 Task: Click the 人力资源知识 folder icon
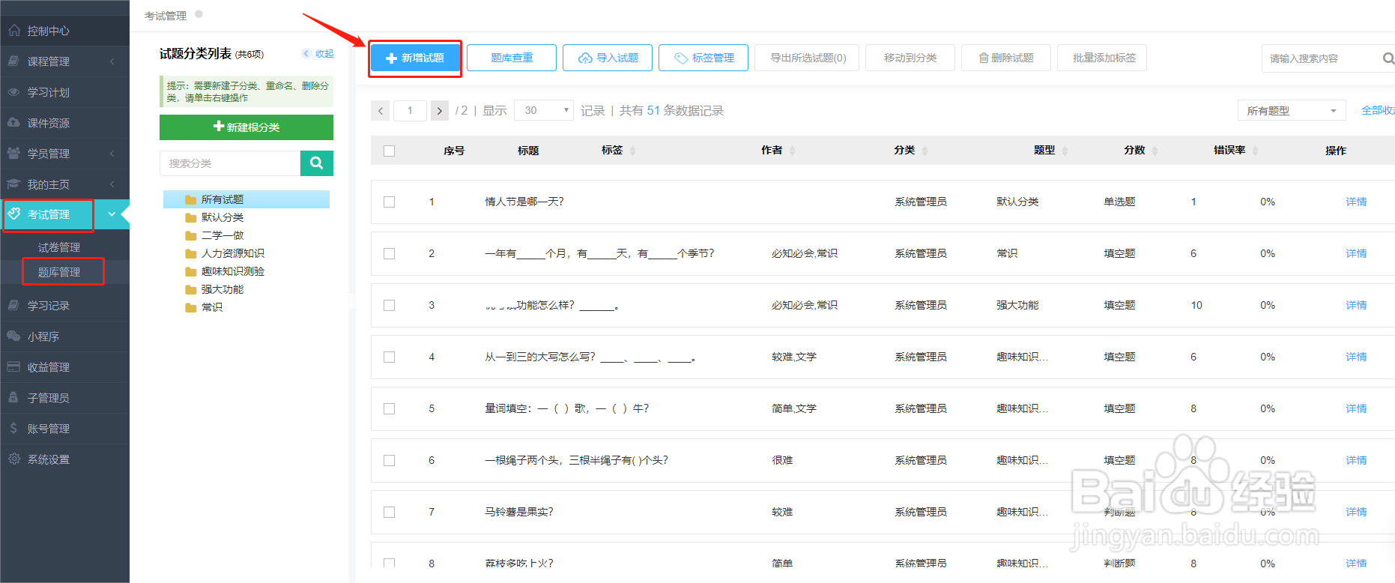[190, 253]
